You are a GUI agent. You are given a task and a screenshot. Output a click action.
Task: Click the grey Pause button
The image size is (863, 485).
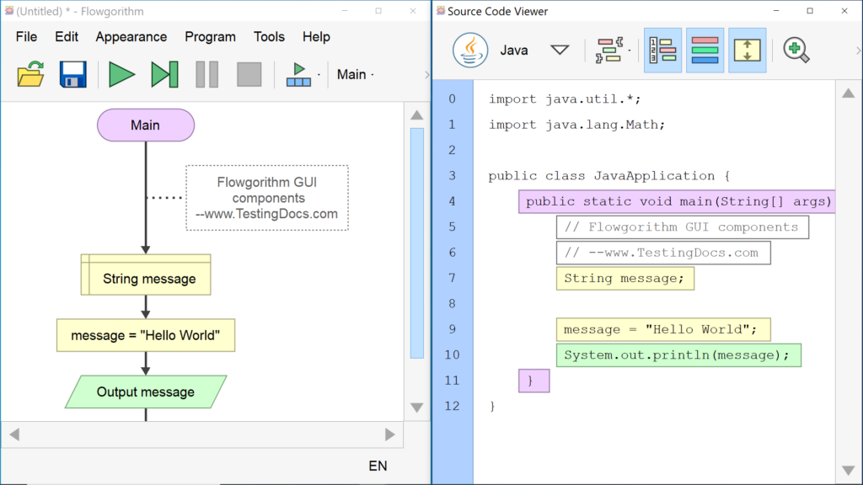[206, 74]
